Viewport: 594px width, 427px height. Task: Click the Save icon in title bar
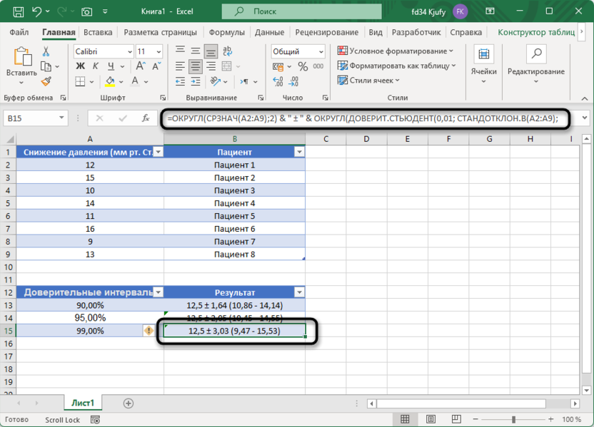point(19,11)
